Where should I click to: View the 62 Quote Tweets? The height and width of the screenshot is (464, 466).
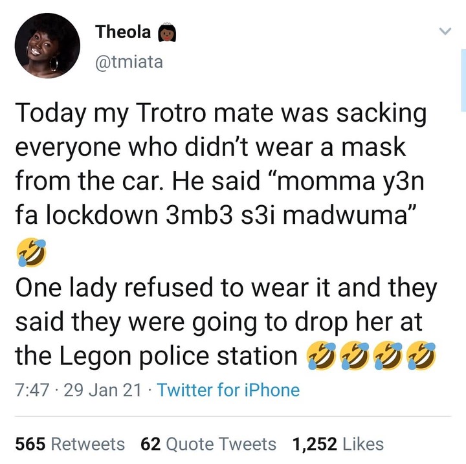208,444
